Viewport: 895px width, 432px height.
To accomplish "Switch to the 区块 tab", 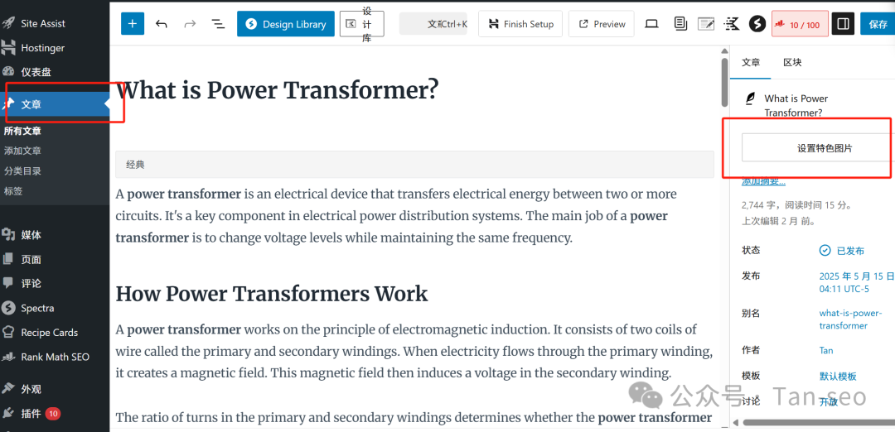I will [x=792, y=63].
